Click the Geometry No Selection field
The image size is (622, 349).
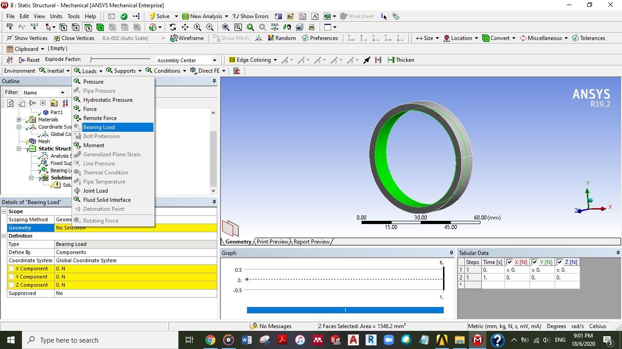click(136, 228)
